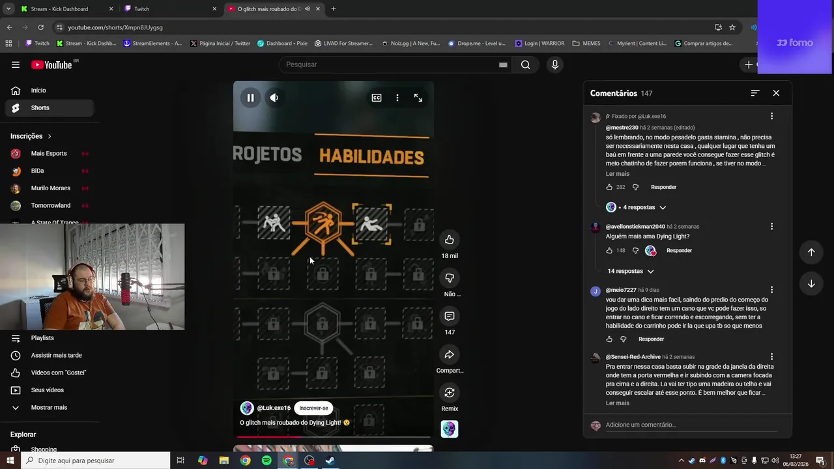Like the @meio7227 comment
Image resolution: width=834 pixels, height=469 pixels.
tap(610, 339)
